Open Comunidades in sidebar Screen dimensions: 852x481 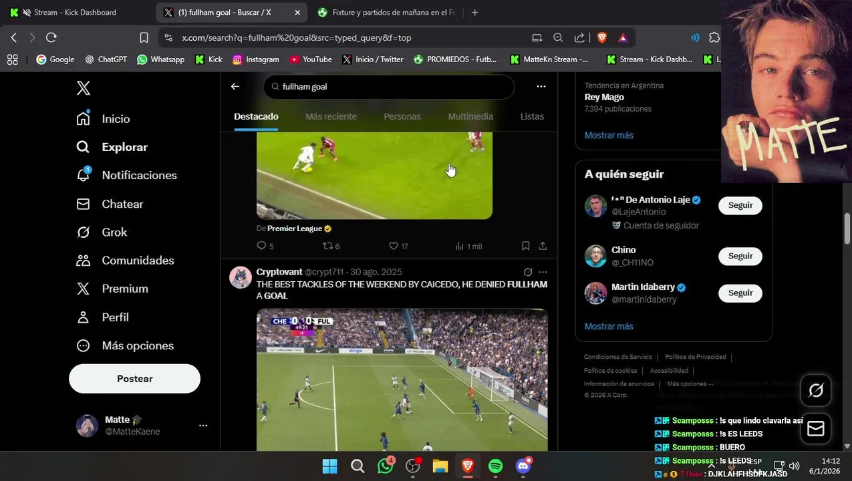[x=125, y=261]
